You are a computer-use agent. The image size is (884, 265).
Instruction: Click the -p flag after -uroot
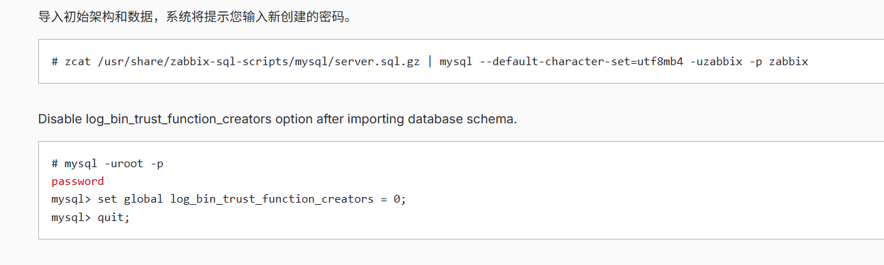pos(158,164)
